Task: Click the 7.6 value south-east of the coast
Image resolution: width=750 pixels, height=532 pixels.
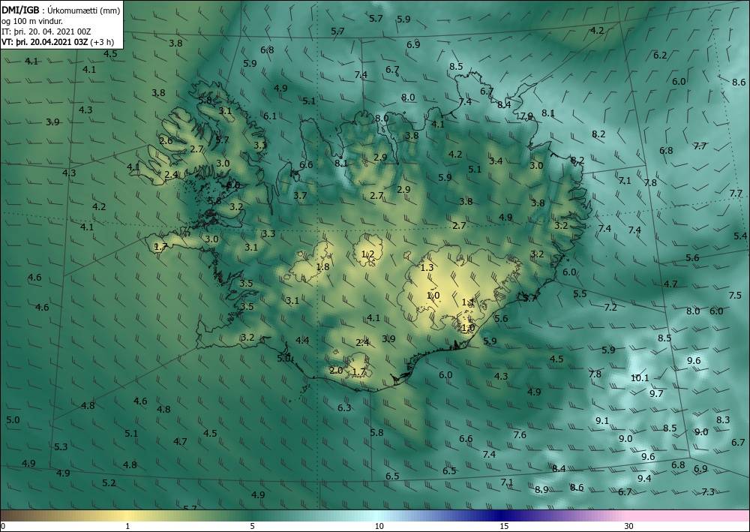Action: point(520,435)
